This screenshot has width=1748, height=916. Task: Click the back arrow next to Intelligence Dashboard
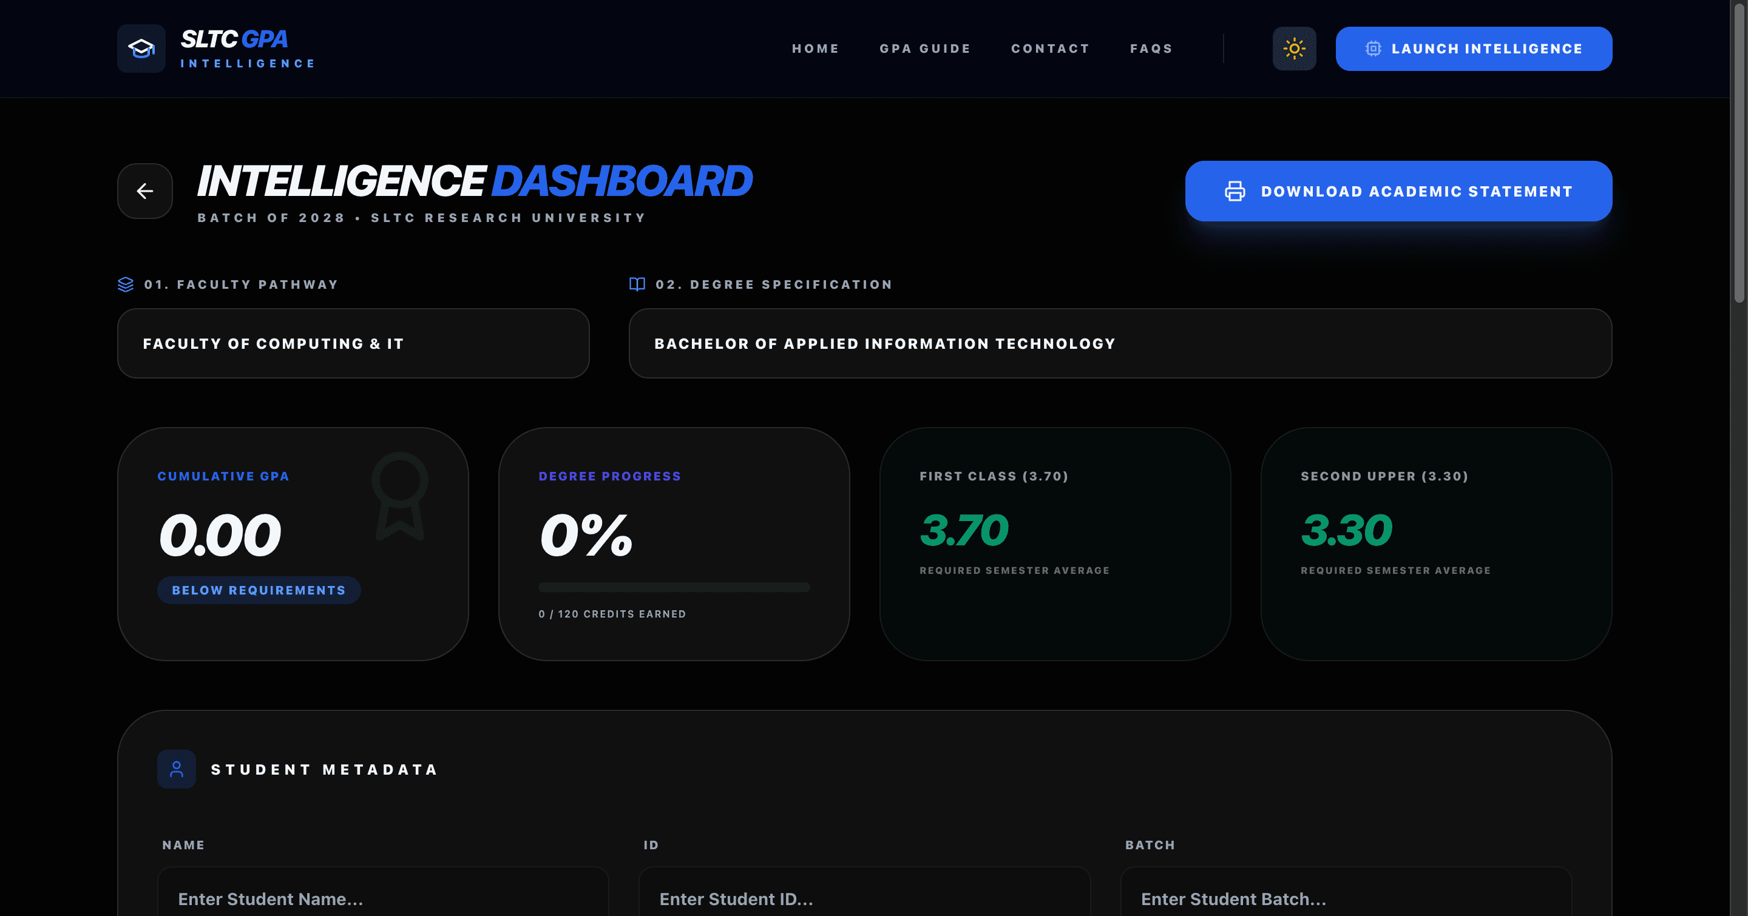coord(144,190)
